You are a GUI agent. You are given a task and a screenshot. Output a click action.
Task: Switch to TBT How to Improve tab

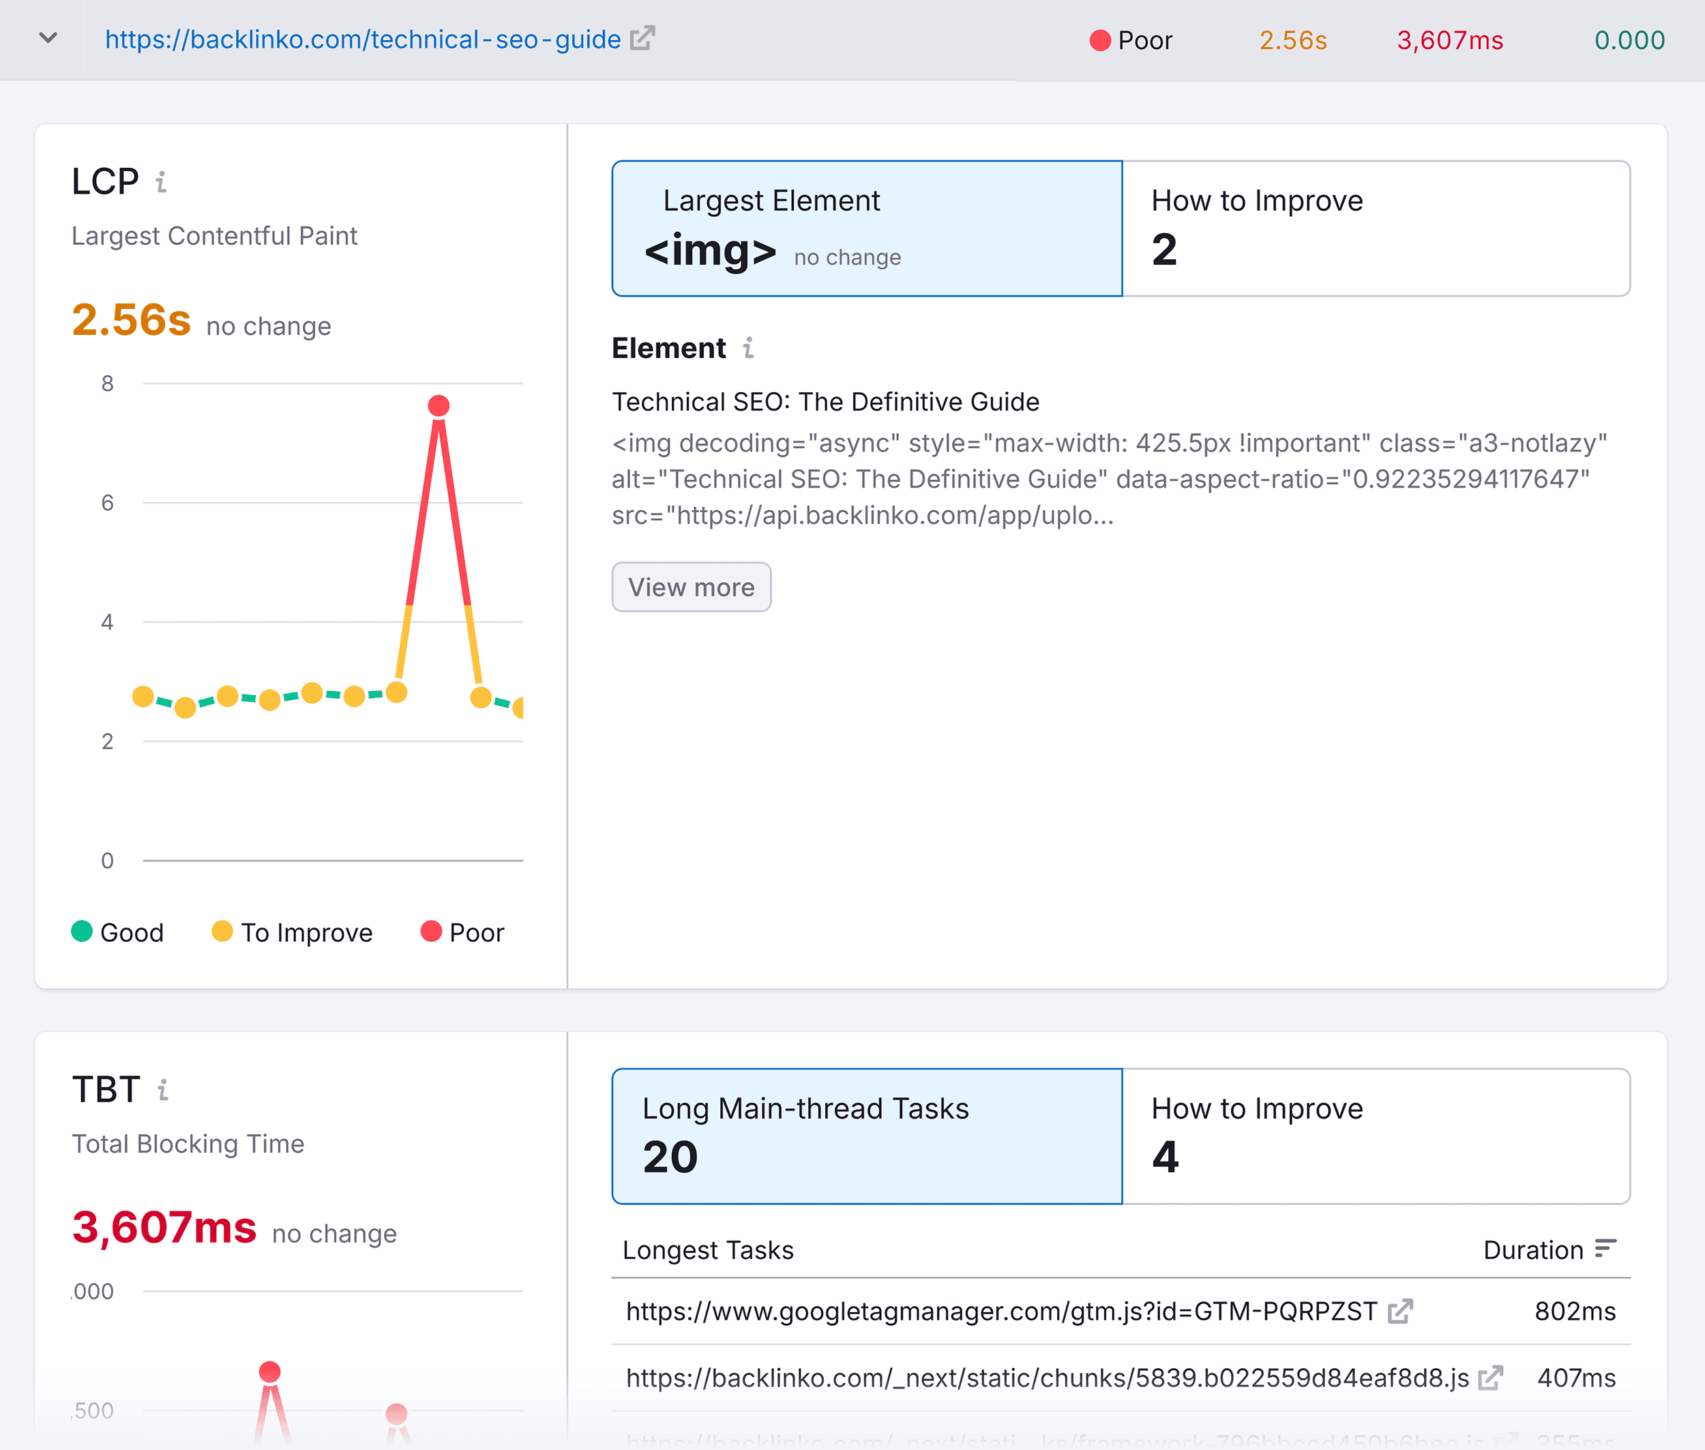point(1376,1136)
